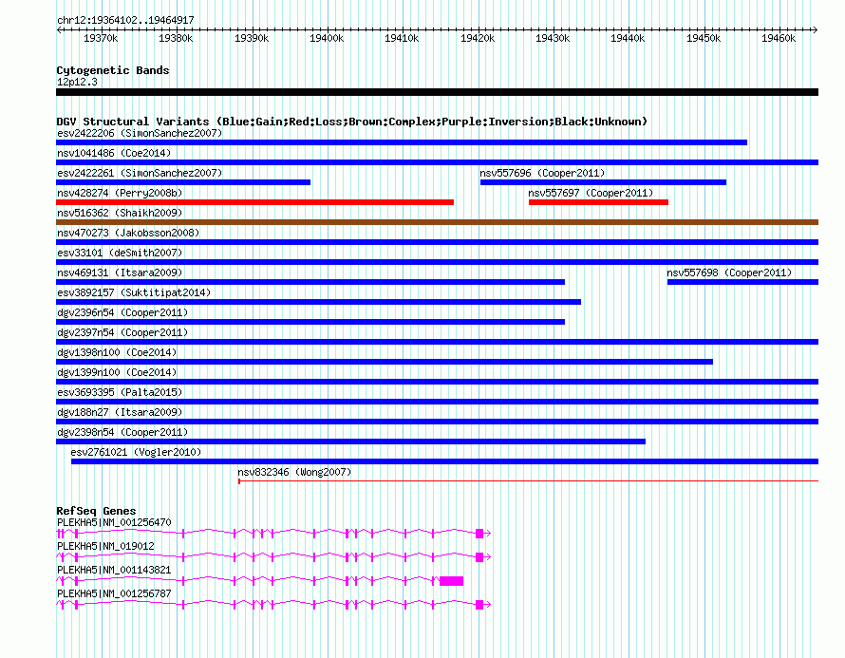Click the last exon block of NM_001256787

coord(479,605)
